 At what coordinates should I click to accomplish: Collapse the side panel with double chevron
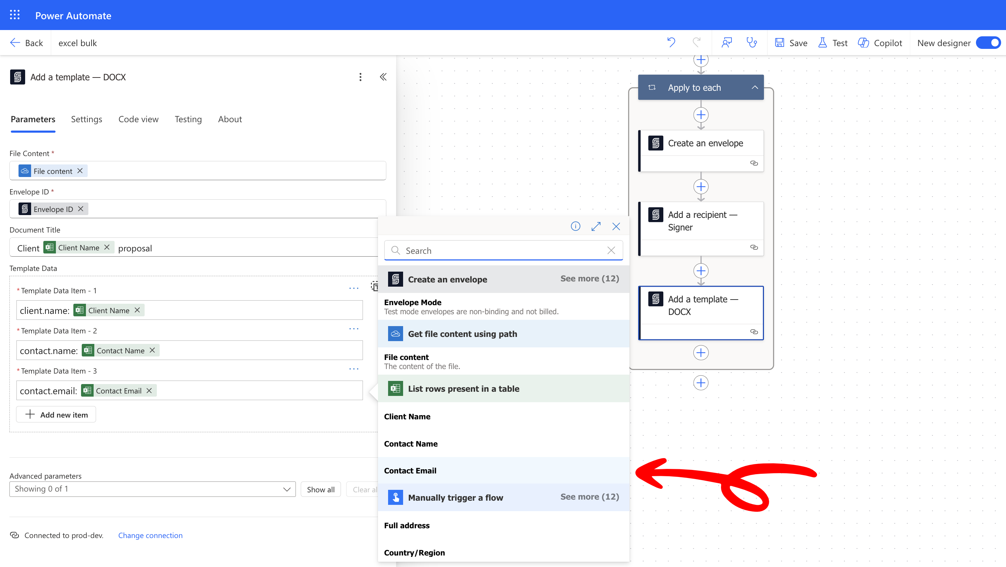(x=383, y=77)
